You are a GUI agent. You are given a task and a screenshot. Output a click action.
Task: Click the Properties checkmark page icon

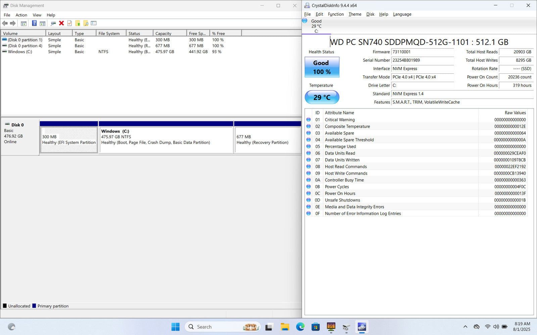tap(69, 23)
